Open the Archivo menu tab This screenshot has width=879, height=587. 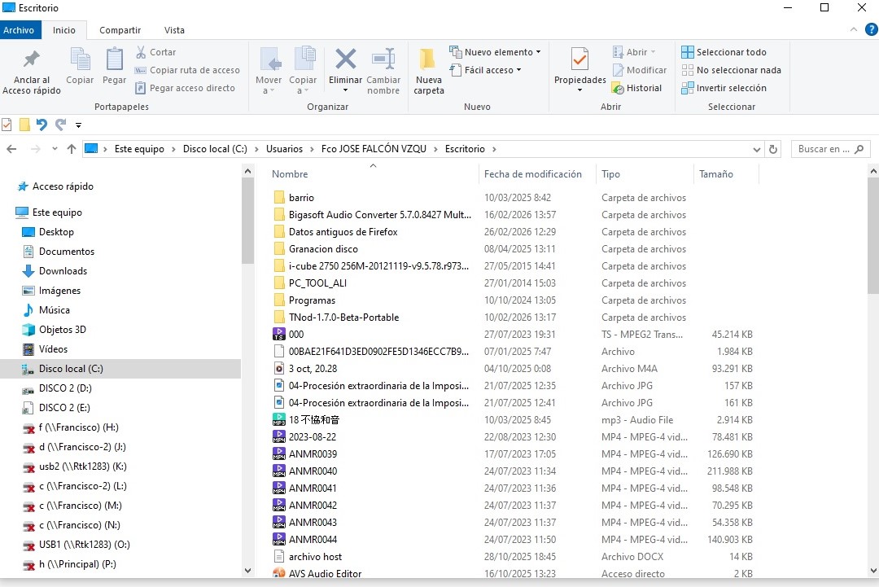[19, 30]
